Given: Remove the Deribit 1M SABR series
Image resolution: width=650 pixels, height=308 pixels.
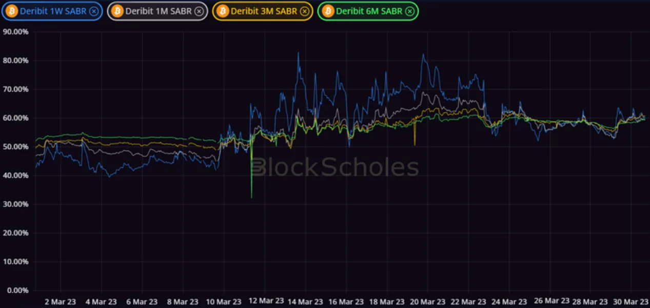Looking at the screenshot, I should 199,11.
